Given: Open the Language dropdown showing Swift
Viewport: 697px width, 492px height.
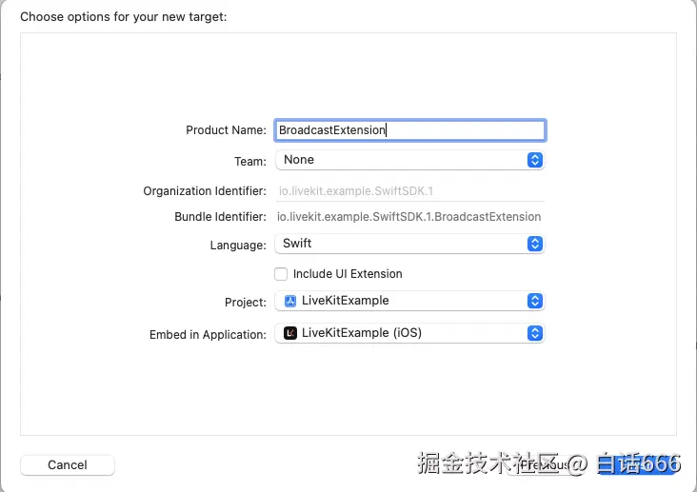Looking at the screenshot, I should coord(409,244).
